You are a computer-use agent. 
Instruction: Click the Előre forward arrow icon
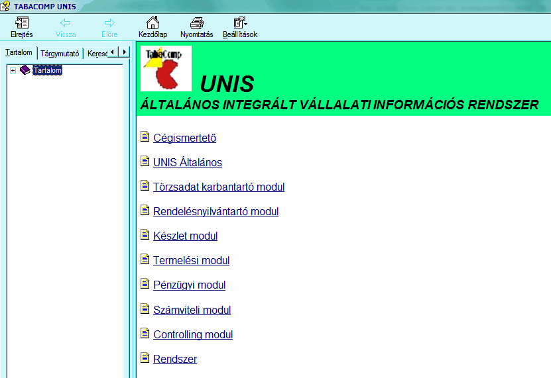click(x=109, y=23)
